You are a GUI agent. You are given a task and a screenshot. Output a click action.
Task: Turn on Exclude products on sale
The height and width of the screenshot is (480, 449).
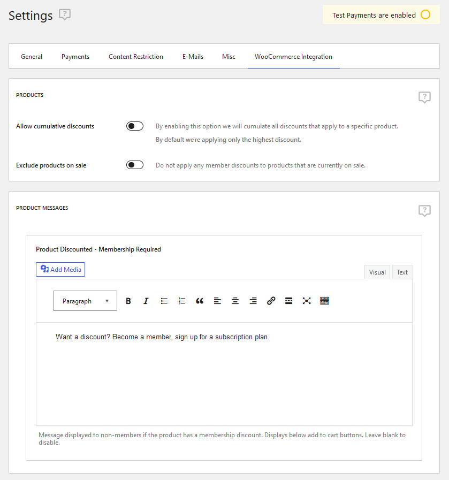[135, 165]
